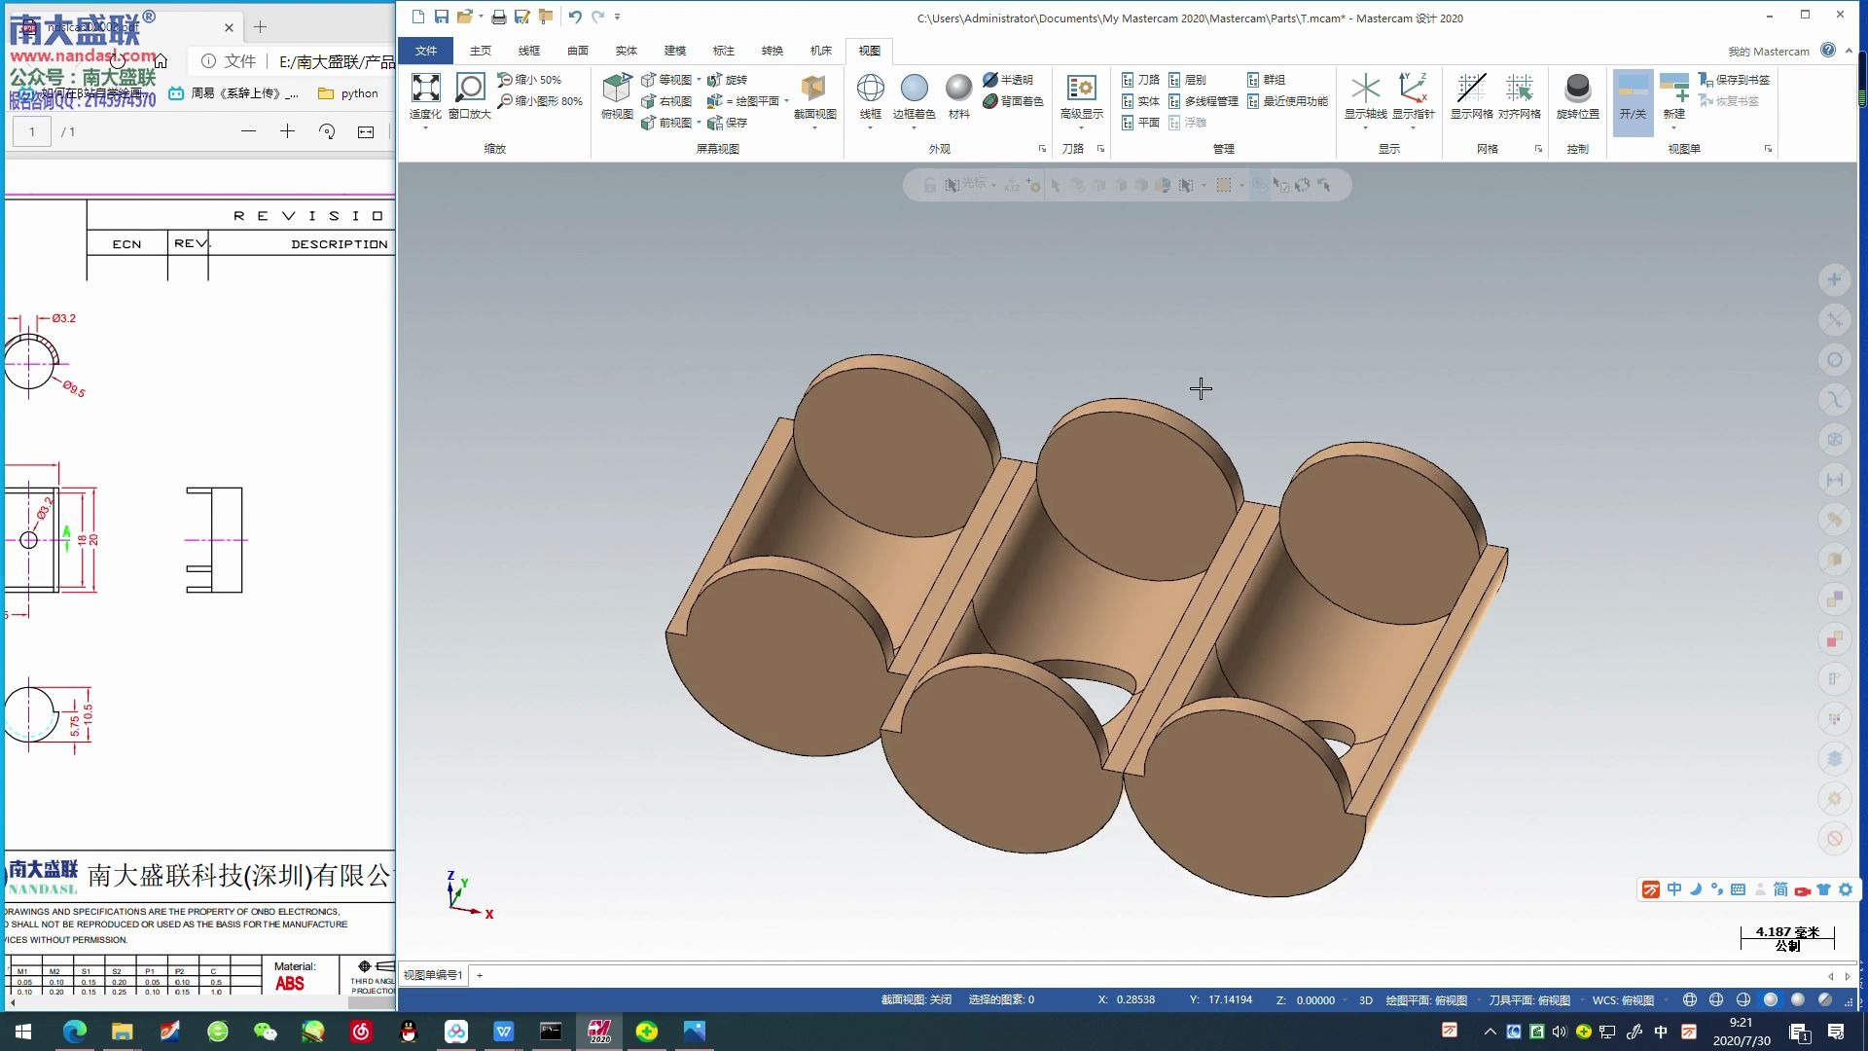The image size is (1868, 1051).
Task: Toggle 半透明 translucency
Action: pyautogui.click(x=1008, y=80)
